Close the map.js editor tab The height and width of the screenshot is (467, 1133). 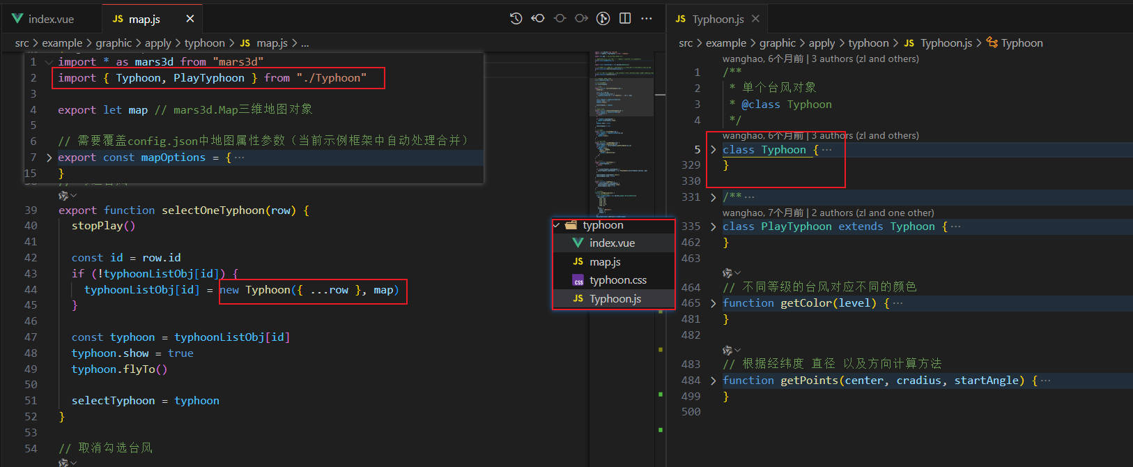click(x=190, y=19)
